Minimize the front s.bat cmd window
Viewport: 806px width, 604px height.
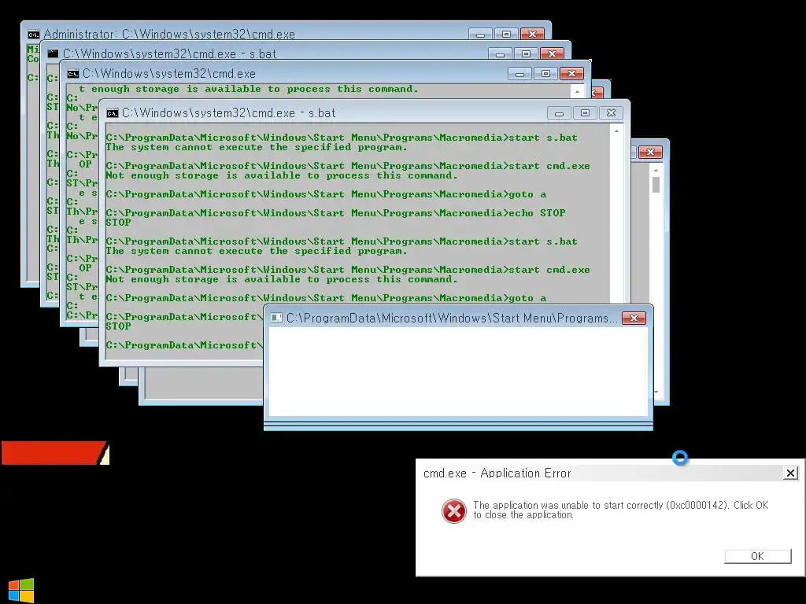coord(559,113)
